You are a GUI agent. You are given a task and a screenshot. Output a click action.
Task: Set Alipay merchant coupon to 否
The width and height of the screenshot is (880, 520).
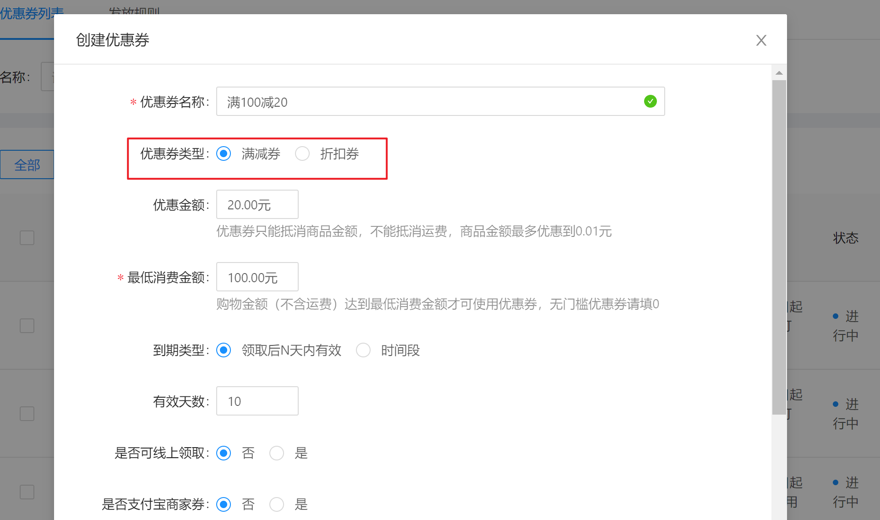point(224,504)
